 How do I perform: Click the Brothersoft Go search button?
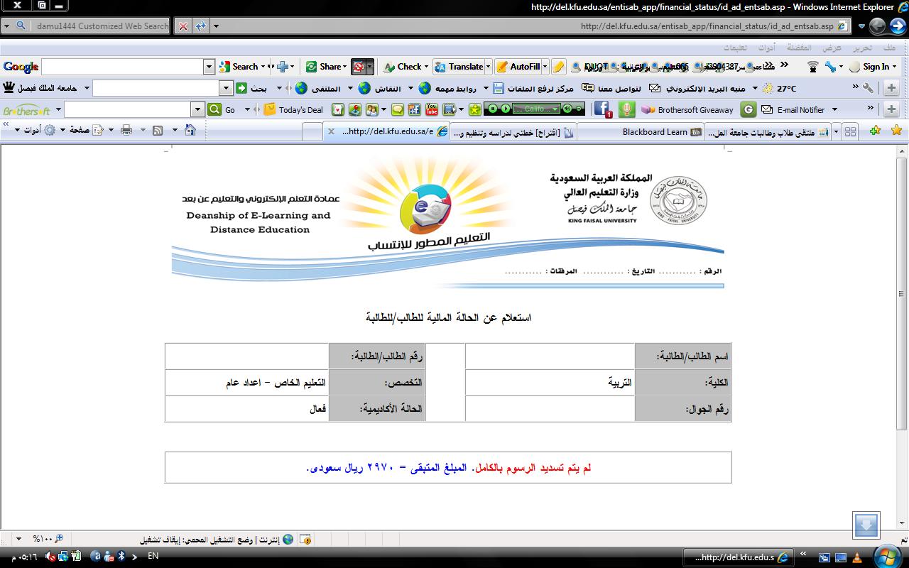(x=222, y=109)
